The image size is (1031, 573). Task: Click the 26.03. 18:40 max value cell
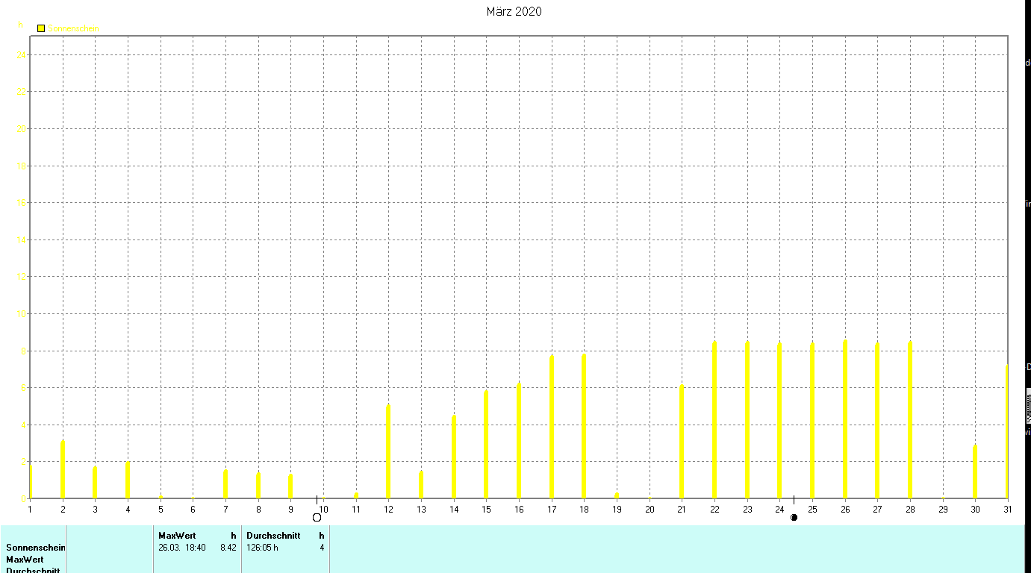[x=182, y=548]
